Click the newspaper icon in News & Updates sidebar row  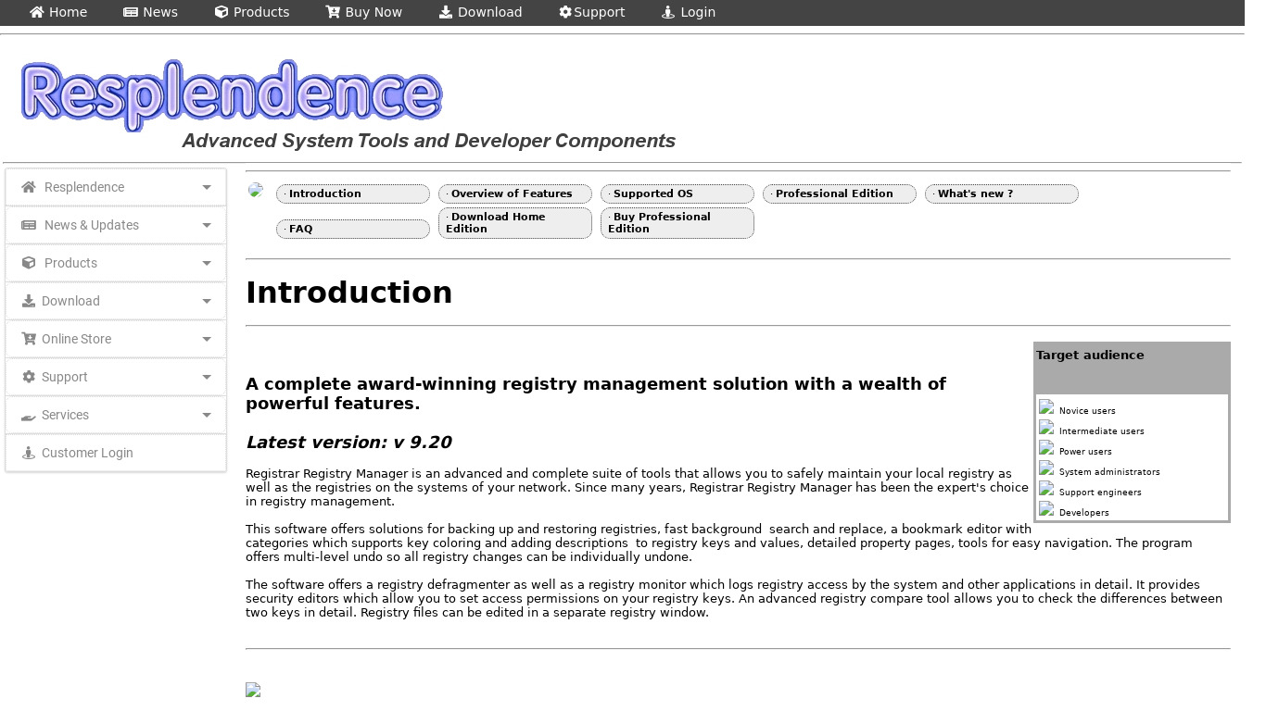point(29,225)
